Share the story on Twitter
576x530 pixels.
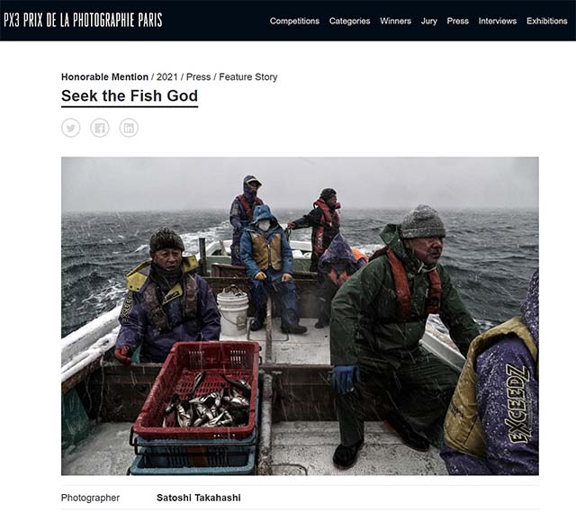(x=70, y=128)
